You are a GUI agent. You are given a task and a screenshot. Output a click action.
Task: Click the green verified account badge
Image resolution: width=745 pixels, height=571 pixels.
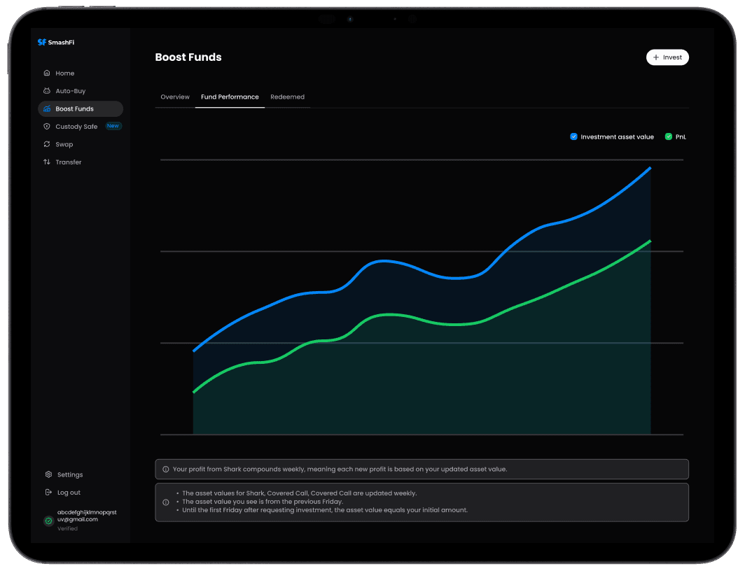point(48,521)
